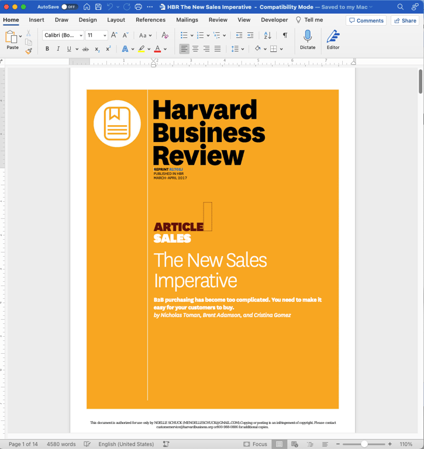Apply subscript formatting
Viewport: 424px width, 449px height.
97,49
